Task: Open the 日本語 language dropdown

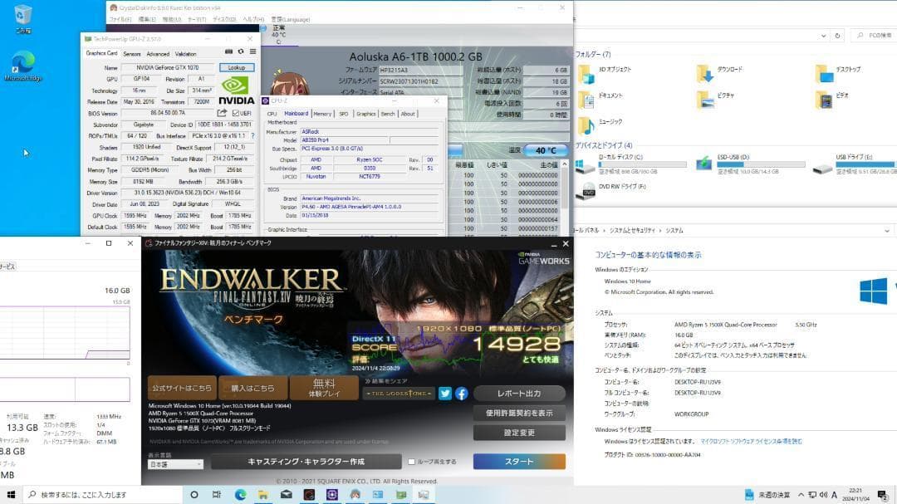Action: pyautogui.click(x=174, y=464)
